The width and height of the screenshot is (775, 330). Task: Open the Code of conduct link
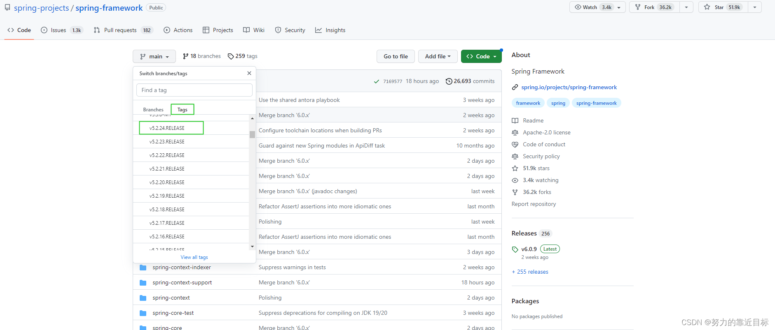pyautogui.click(x=539, y=144)
